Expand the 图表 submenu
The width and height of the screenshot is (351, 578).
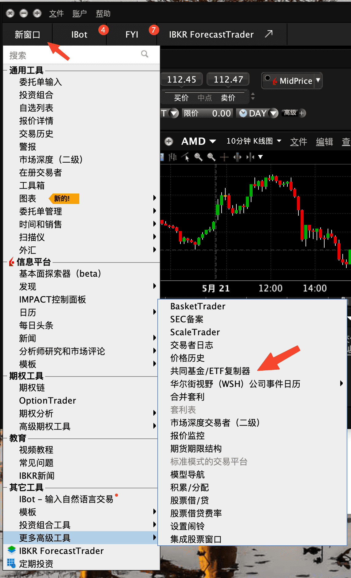(x=155, y=198)
